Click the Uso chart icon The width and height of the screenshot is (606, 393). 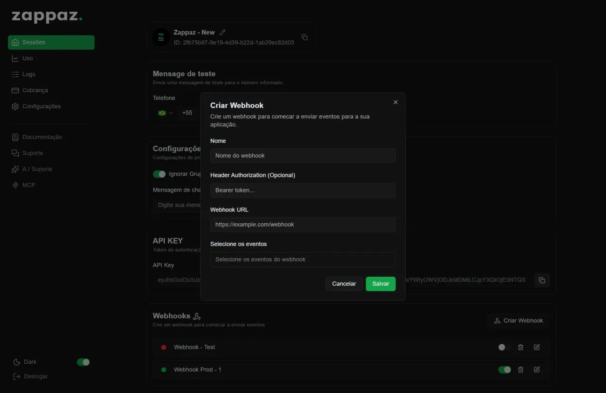tap(15, 58)
